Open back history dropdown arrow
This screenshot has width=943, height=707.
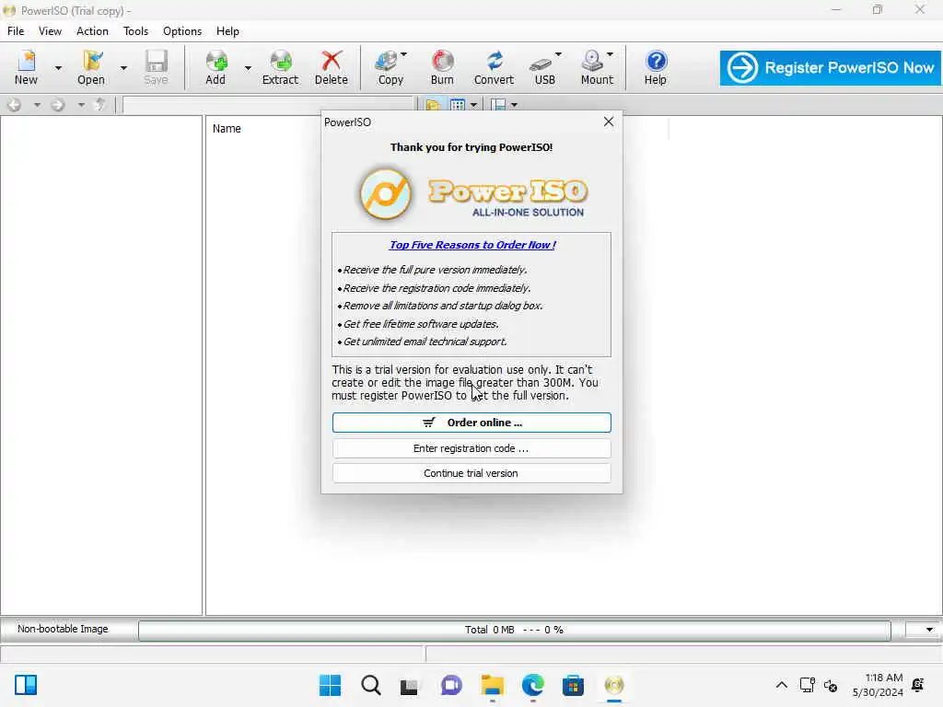pos(37,105)
